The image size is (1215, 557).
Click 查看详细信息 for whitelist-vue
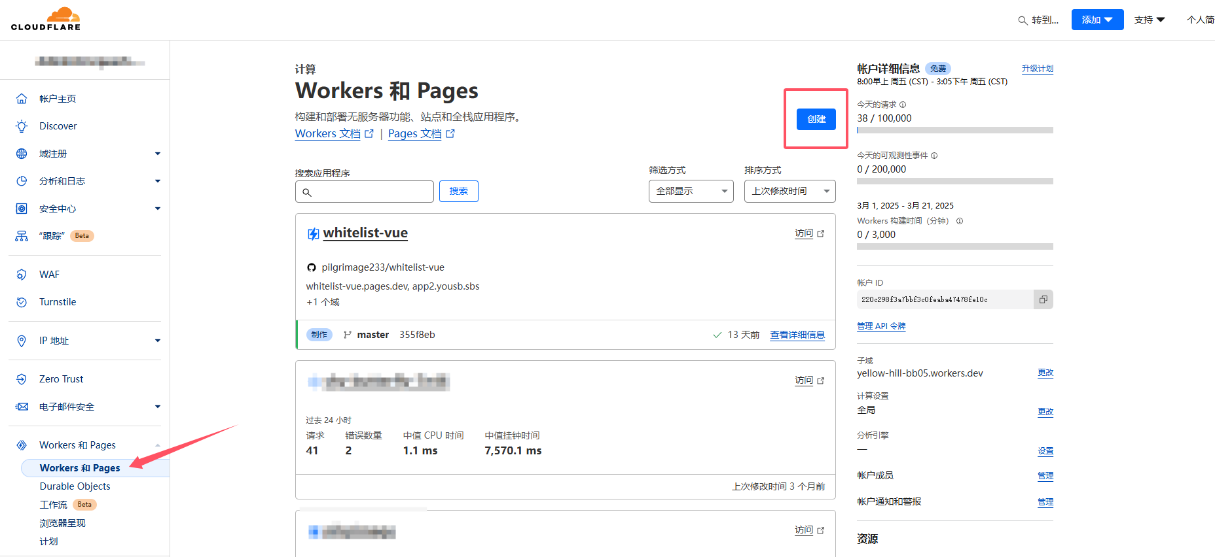(x=797, y=335)
